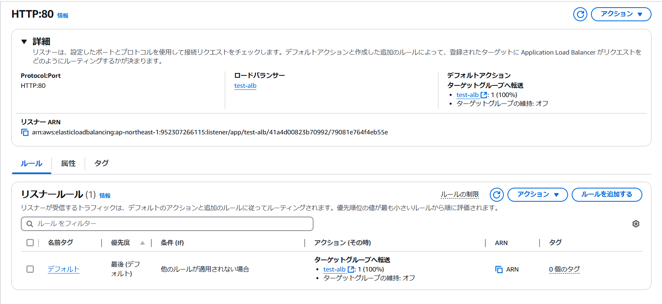662x304 pixels.
Task: Open the ルールの制限 link
Action: click(x=460, y=195)
